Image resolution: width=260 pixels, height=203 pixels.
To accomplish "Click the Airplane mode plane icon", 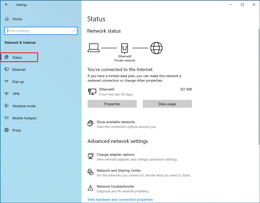I will click(7, 106).
